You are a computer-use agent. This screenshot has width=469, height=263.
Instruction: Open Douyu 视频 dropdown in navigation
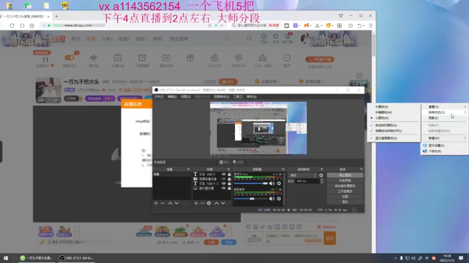(x=124, y=39)
